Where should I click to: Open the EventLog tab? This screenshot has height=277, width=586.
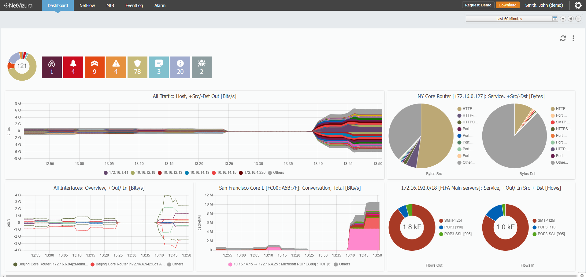[x=134, y=5]
